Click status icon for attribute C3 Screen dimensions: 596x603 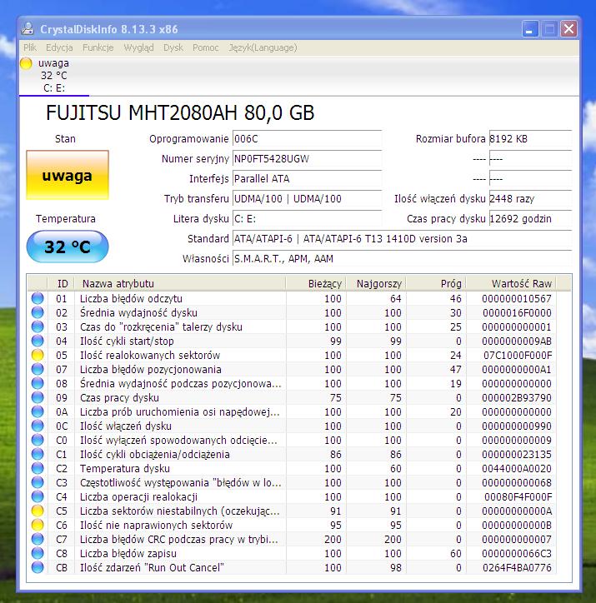click(x=38, y=482)
